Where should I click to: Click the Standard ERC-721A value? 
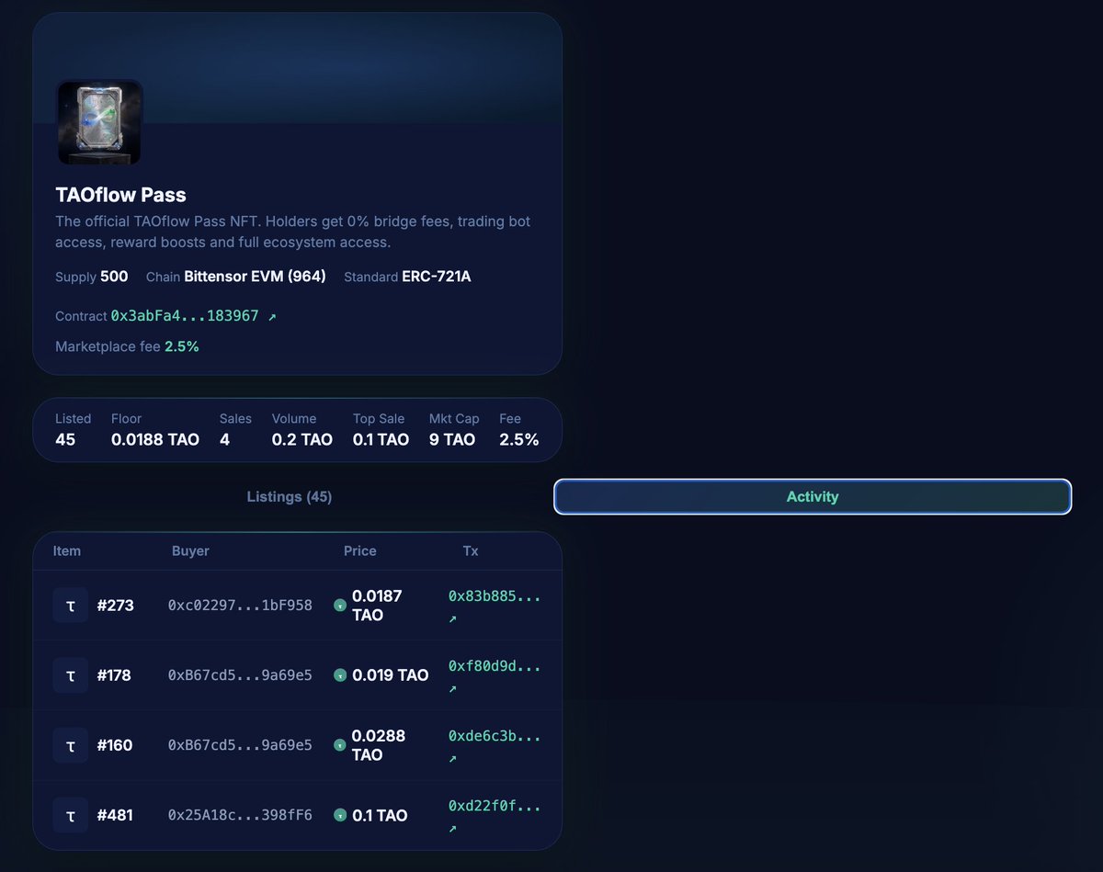[x=437, y=277]
